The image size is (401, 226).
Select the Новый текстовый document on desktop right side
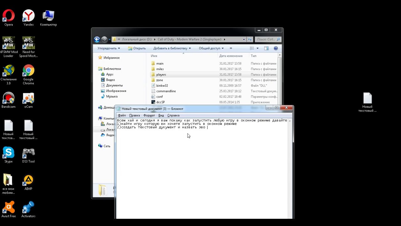(x=367, y=102)
